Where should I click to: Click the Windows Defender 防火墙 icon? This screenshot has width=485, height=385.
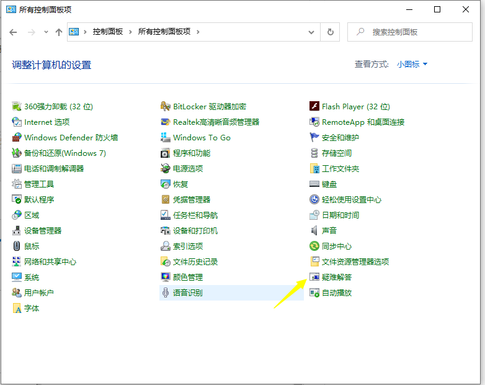tap(17, 138)
